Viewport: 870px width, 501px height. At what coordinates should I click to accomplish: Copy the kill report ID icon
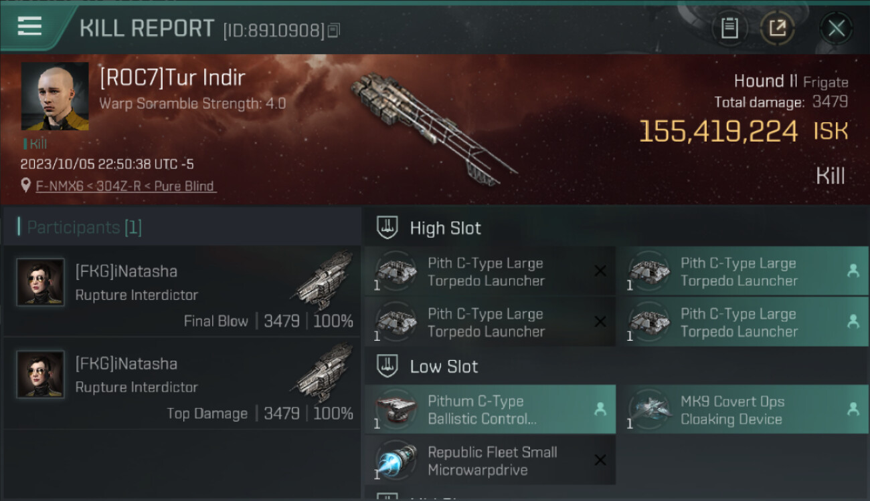pyautogui.click(x=333, y=30)
